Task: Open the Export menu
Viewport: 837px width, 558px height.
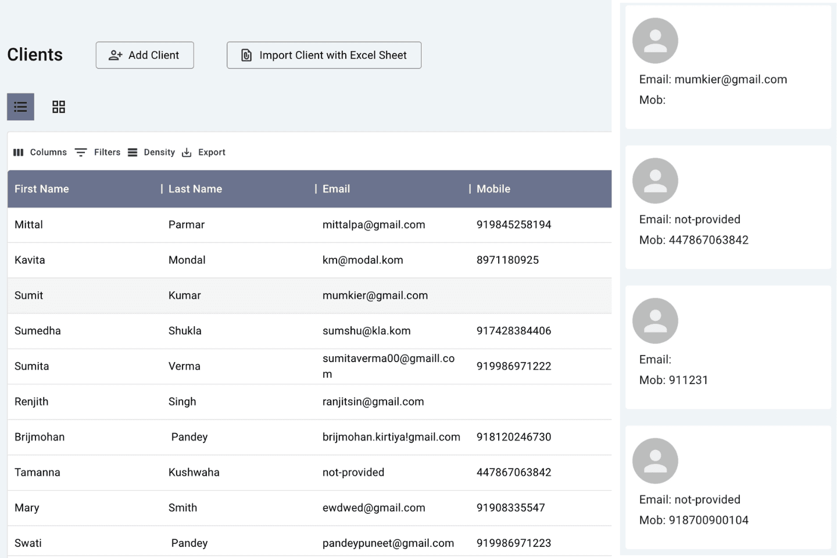Action: pyautogui.click(x=203, y=152)
